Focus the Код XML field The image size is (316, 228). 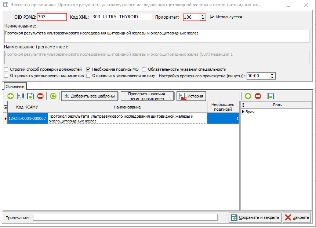pyautogui.click(x=122, y=17)
